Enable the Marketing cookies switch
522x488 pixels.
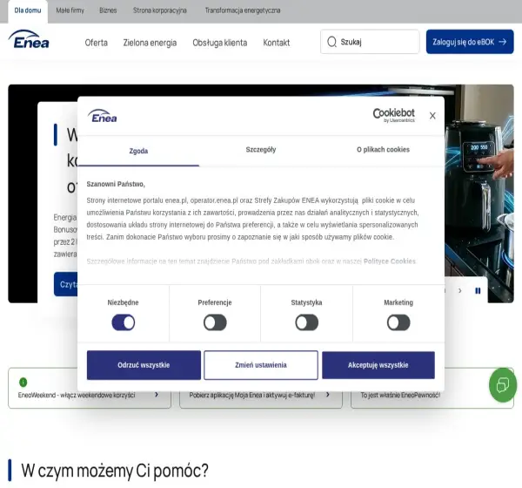pos(398,322)
